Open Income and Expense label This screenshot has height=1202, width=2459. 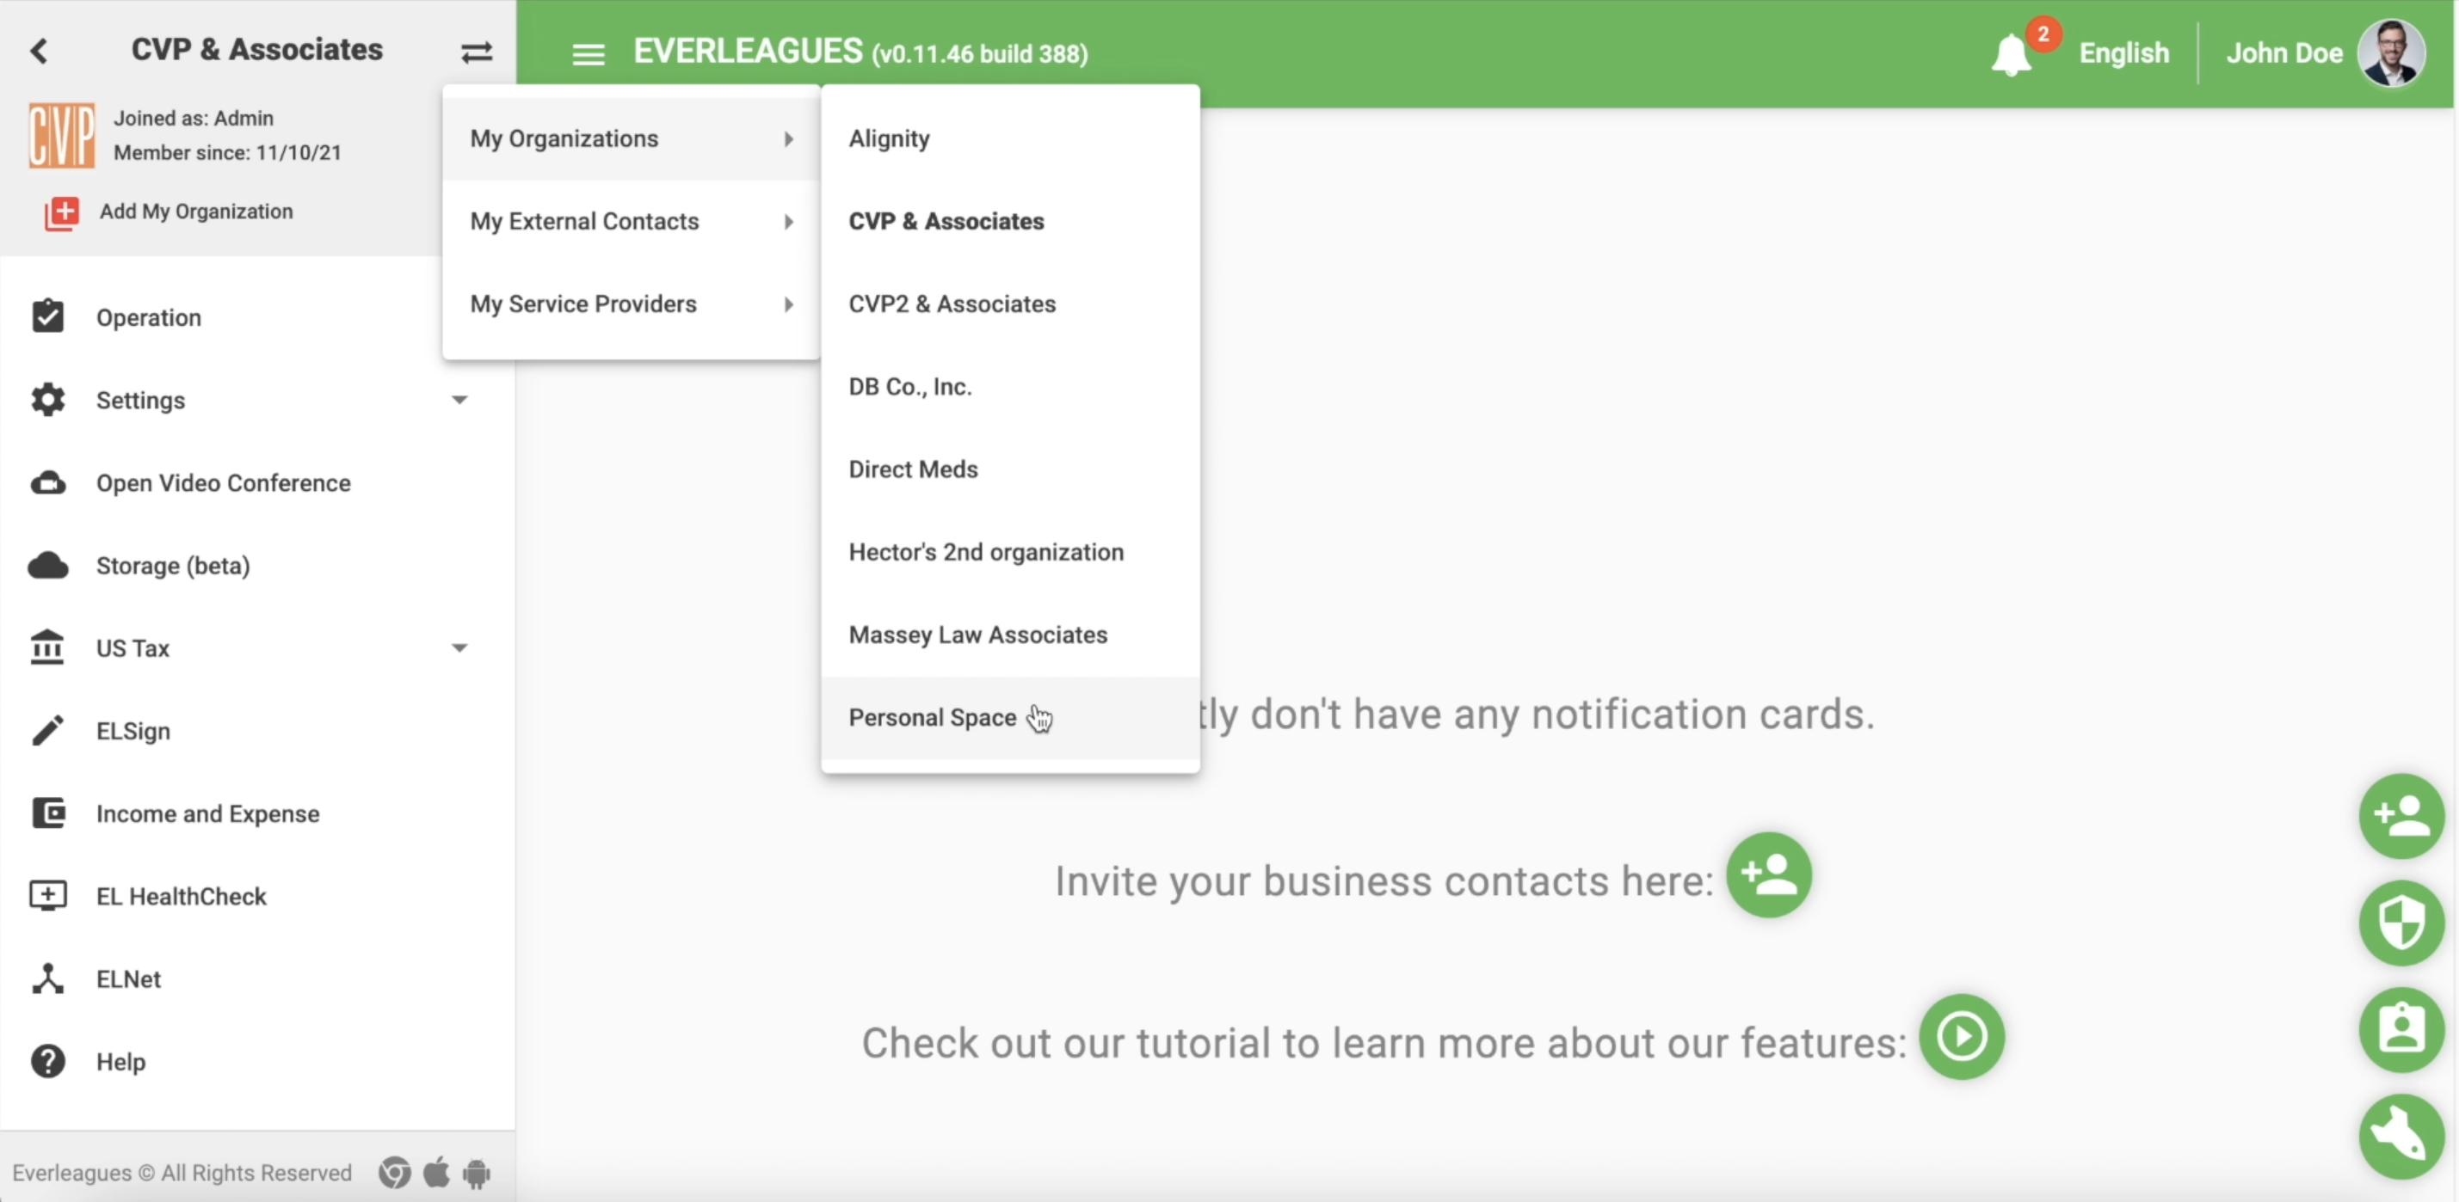[207, 813]
